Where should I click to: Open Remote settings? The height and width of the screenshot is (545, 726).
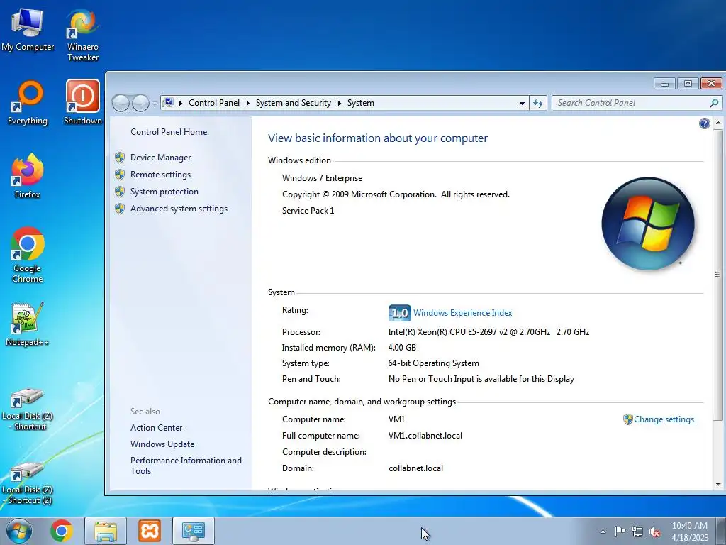click(x=160, y=175)
